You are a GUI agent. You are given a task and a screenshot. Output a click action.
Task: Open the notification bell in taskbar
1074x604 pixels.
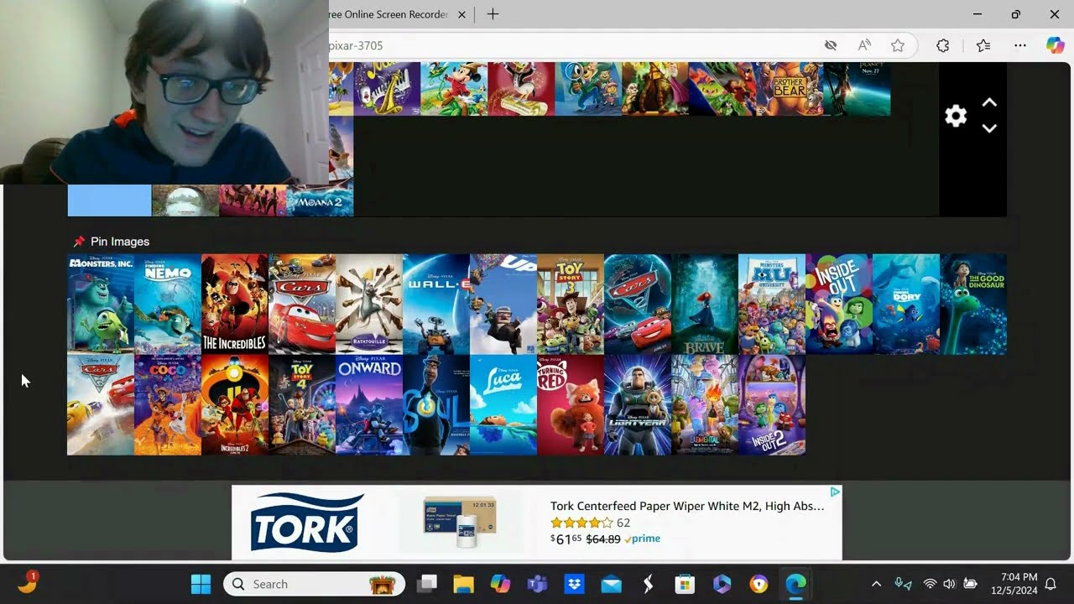coord(1050,584)
